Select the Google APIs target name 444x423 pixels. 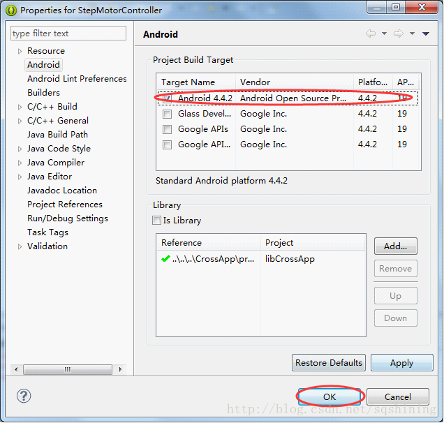[203, 129]
